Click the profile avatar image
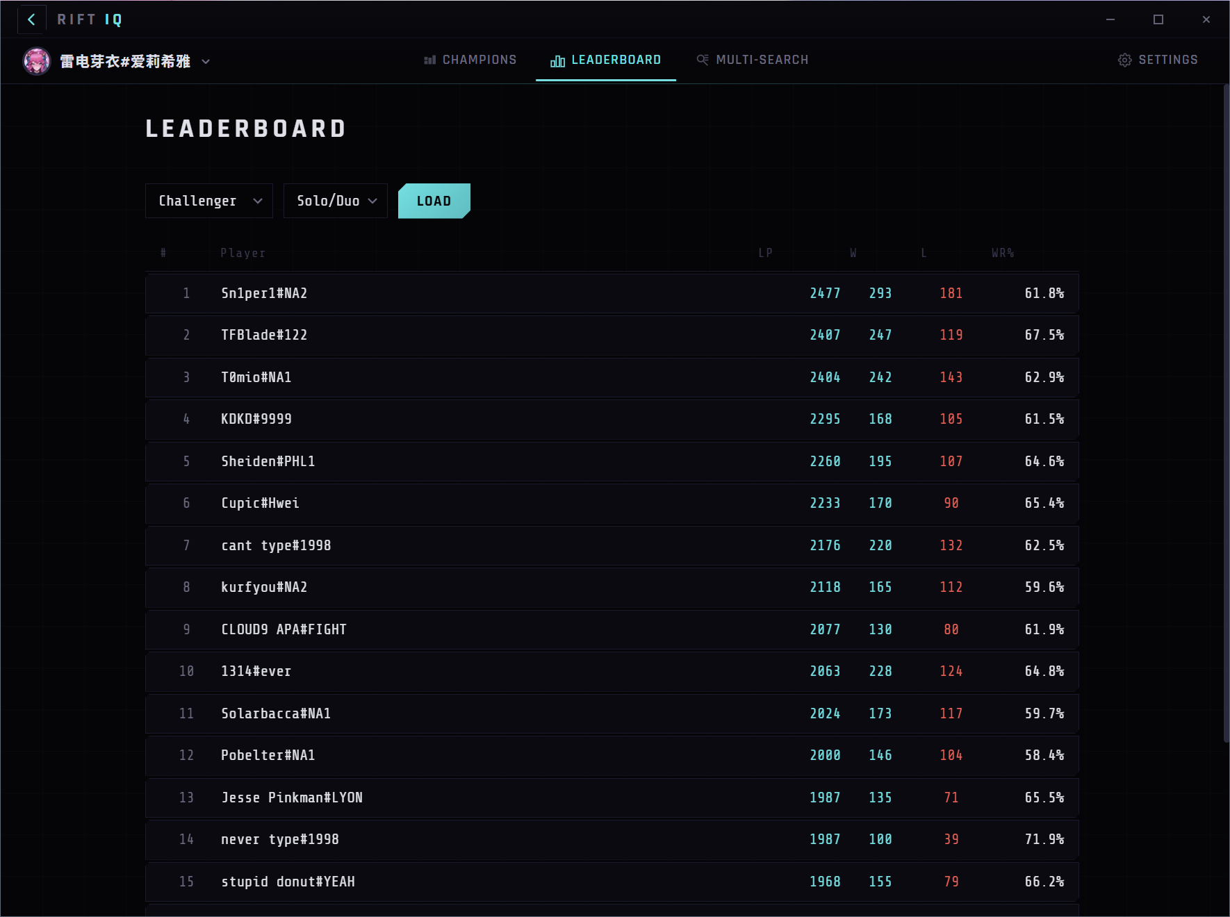Image resolution: width=1230 pixels, height=917 pixels. [x=38, y=61]
